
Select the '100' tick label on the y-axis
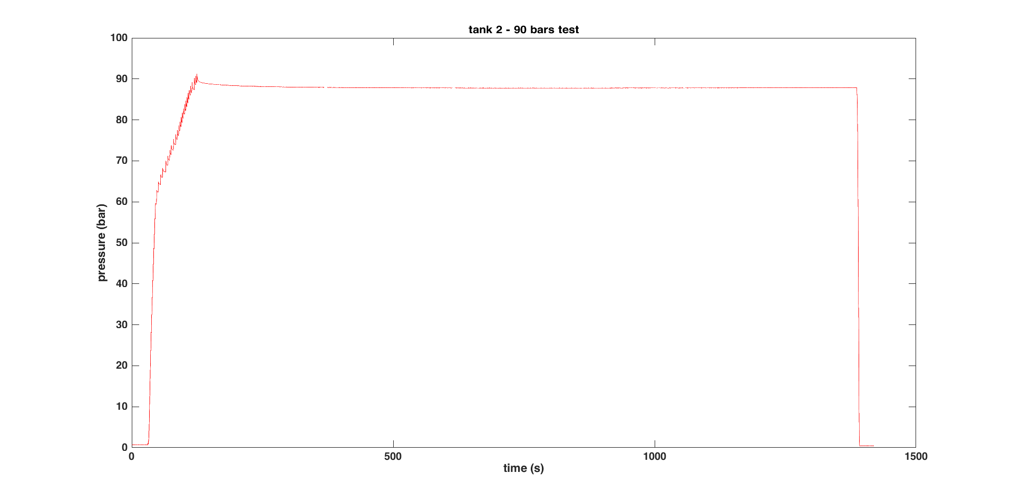(x=120, y=38)
